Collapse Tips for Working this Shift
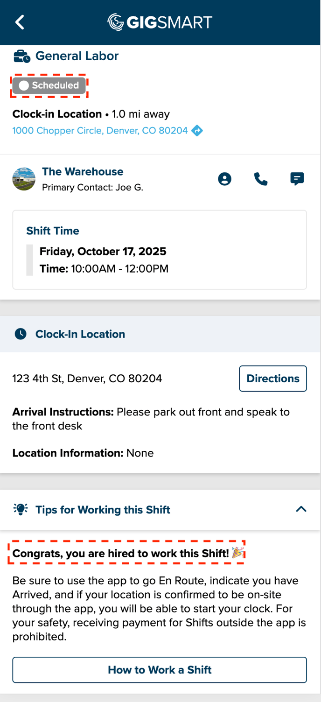Image resolution: width=321 pixels, height=702 pixels. [301, 510]
